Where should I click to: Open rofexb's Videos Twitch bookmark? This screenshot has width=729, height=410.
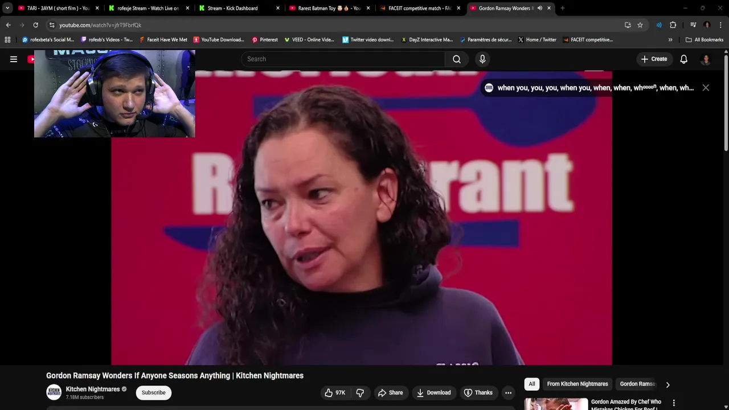coord(107,40)
